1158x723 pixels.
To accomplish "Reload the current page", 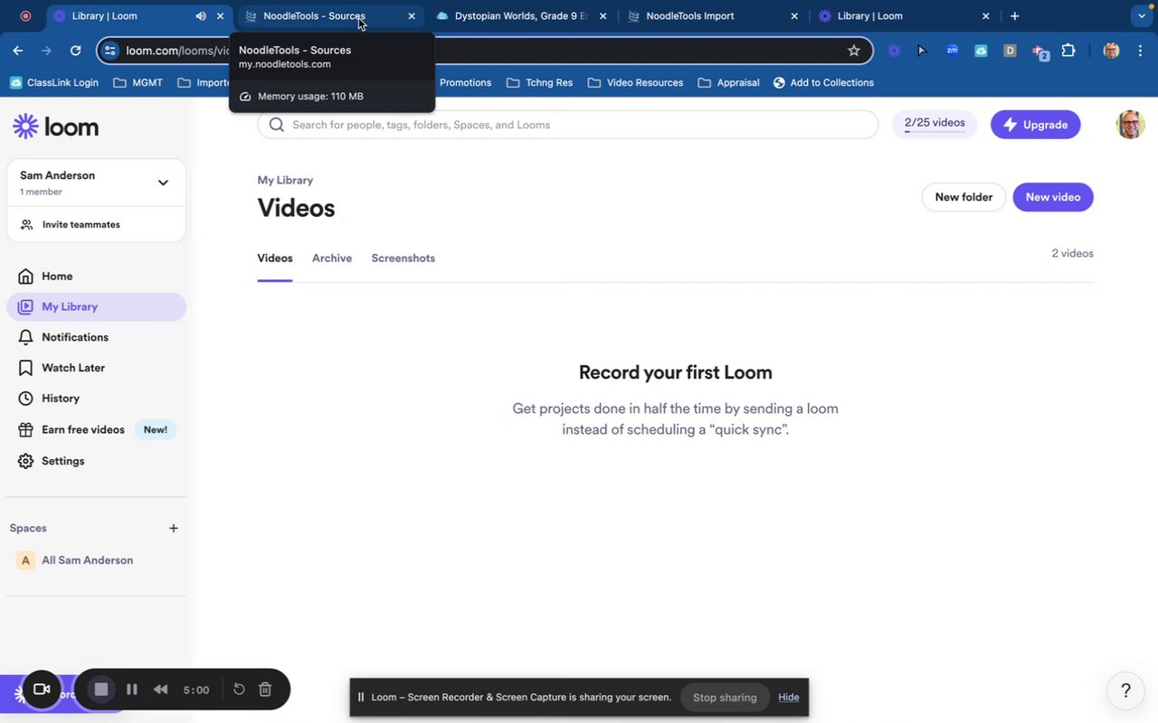I will [x=76, y=51].
